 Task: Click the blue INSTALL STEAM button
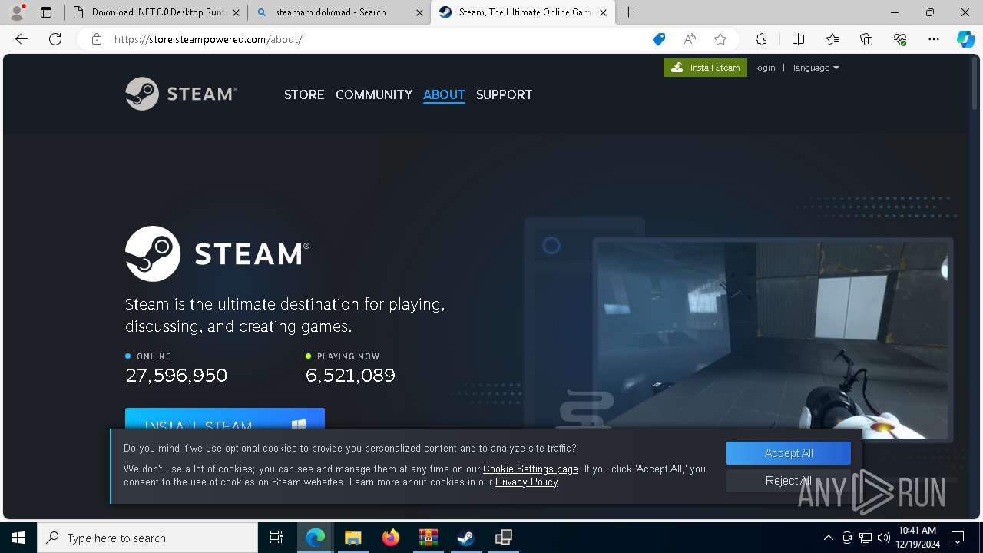225,419
